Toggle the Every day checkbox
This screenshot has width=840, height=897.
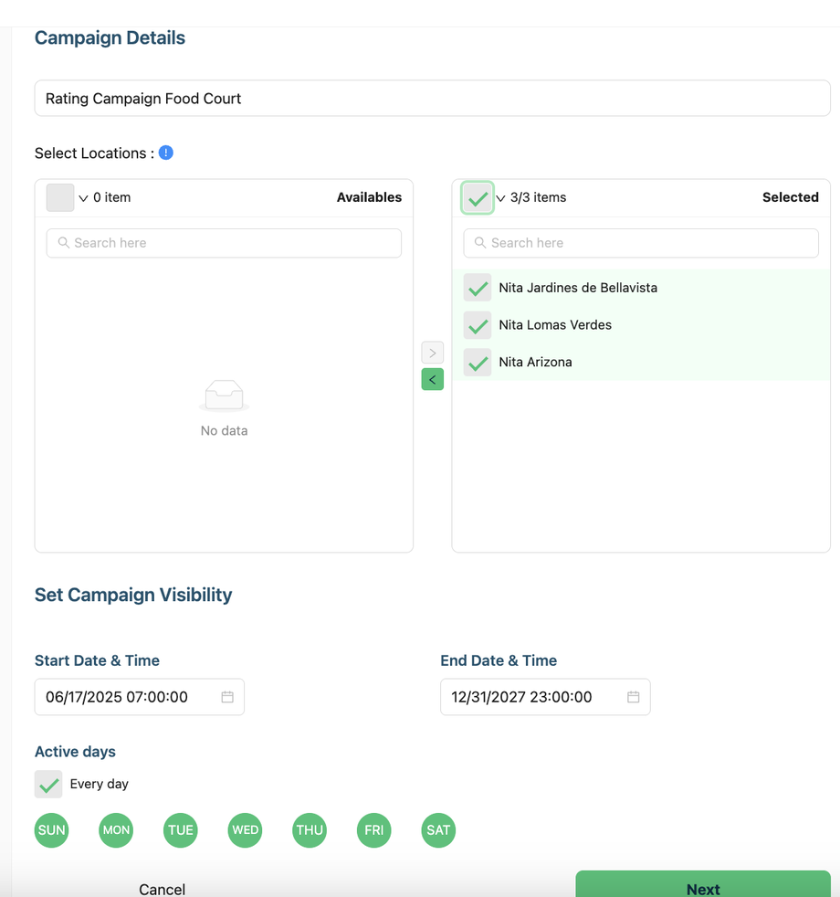48,784
